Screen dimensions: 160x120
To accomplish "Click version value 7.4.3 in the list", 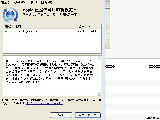I will 81,31.
